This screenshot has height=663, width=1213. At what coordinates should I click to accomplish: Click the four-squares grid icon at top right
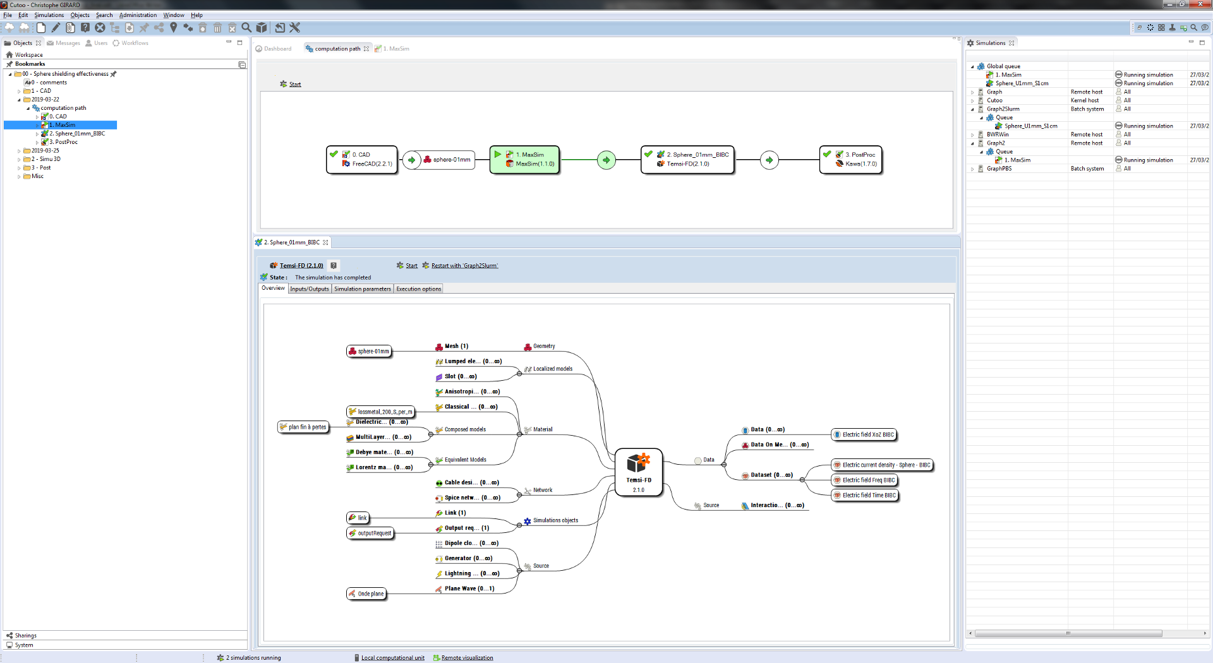1161,28
